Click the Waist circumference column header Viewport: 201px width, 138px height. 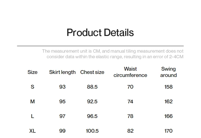[x=130, y=72]
